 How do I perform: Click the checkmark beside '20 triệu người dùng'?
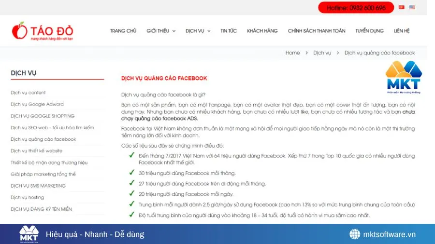point(132,193)
